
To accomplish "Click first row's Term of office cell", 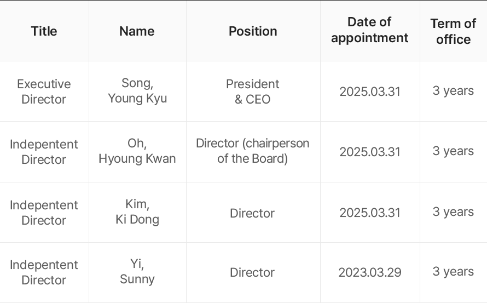I will (453, 92).
